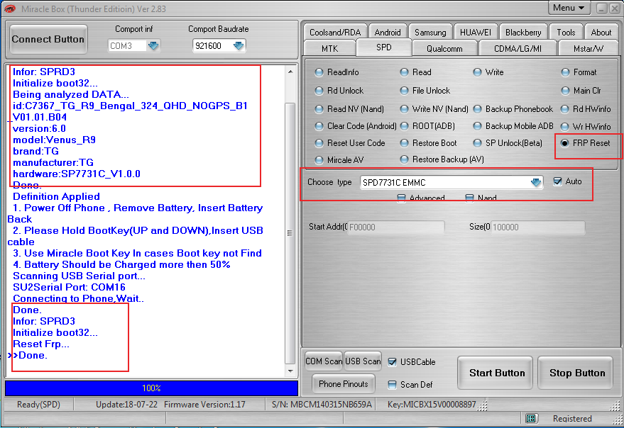The height and width of the screenshot is (428, 624).
Task: Open the About tab
Action: tap(601, 32)
